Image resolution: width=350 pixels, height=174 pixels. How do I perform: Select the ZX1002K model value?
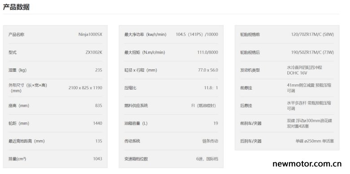[94, 52]
